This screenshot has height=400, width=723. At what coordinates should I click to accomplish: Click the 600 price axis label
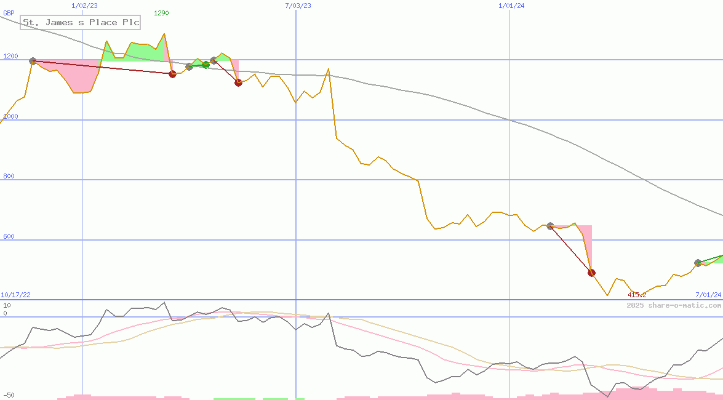tap(9, 237)
